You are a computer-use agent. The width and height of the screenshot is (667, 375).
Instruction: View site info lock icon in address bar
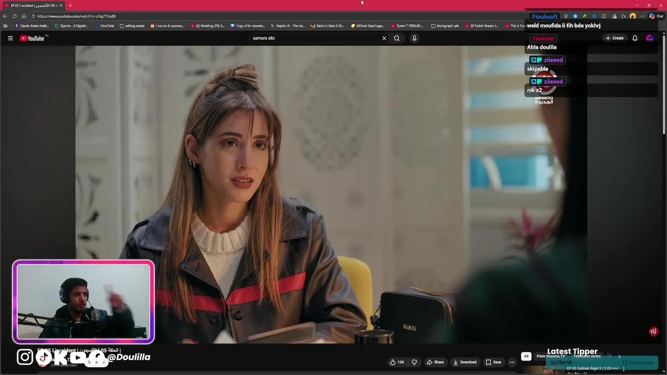point(33,16)
